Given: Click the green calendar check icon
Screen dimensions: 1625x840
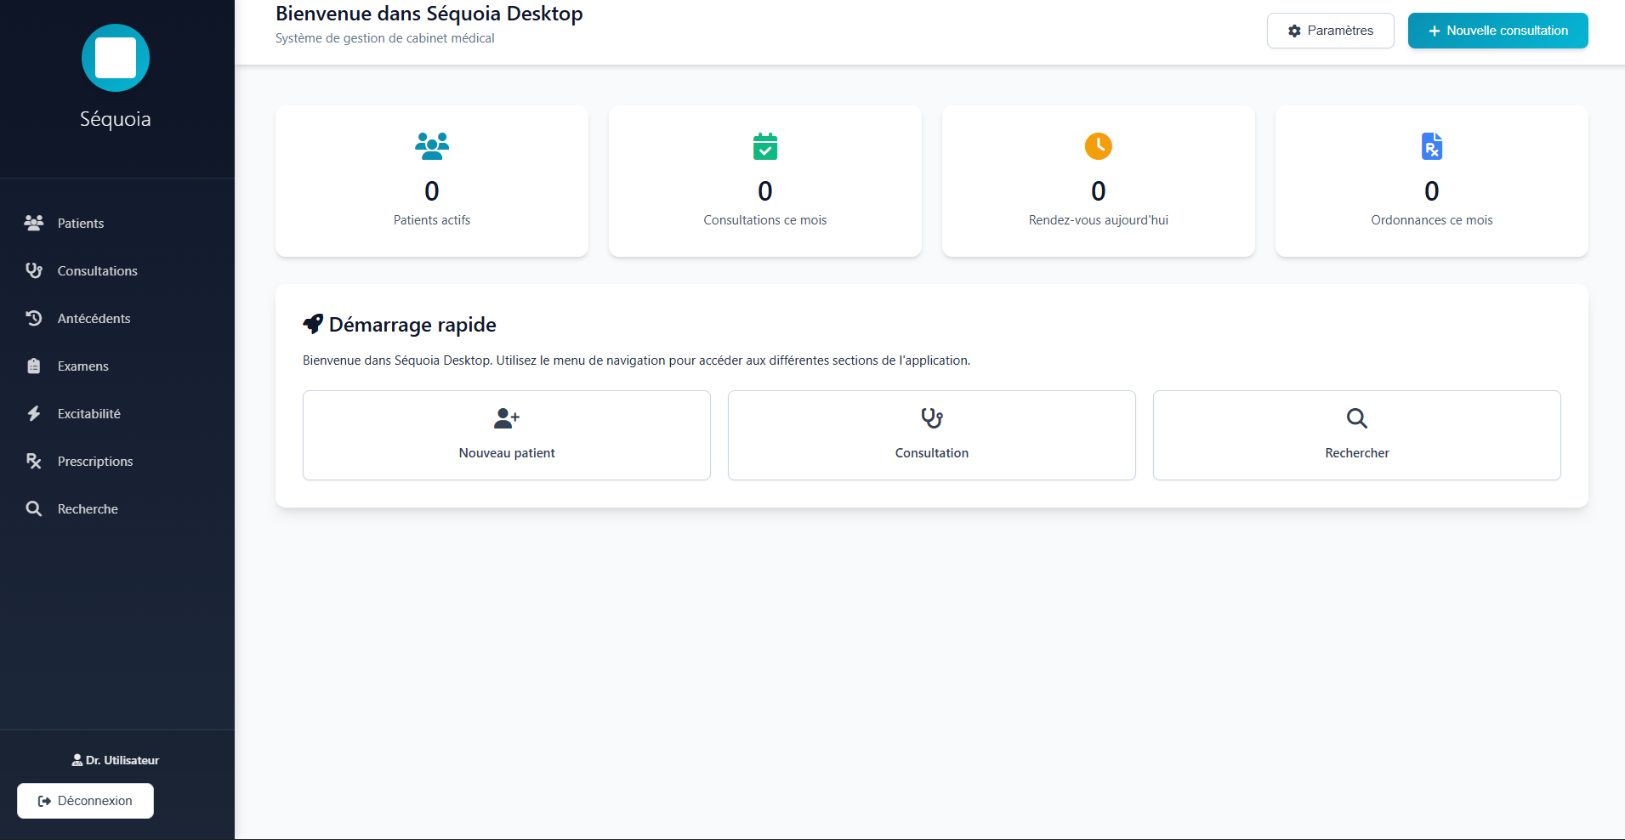Looking at the screenshot, I should (x=765, y=146).
